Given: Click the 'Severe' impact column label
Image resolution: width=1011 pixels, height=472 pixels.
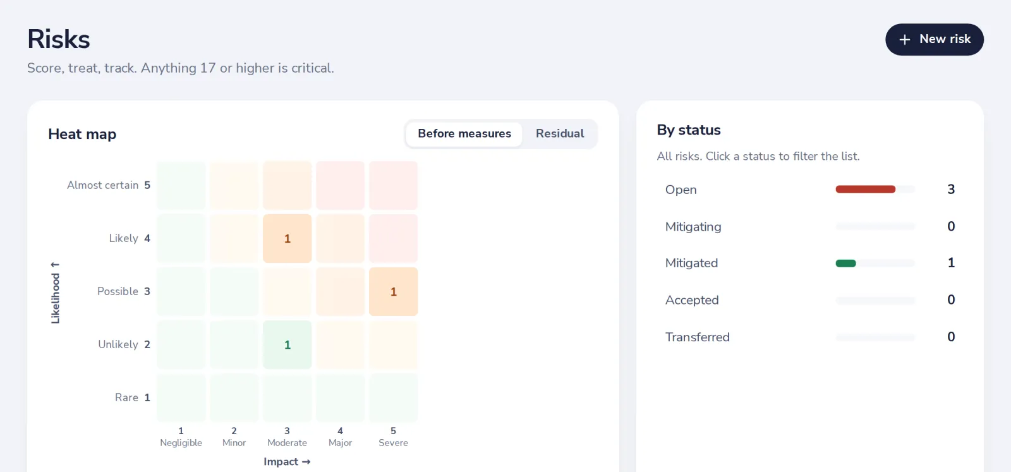Looking at the screenshot, I should [394, 443].
